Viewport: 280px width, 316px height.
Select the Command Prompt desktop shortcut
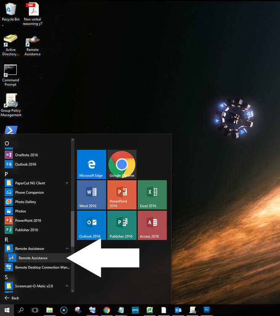(11, 75)
